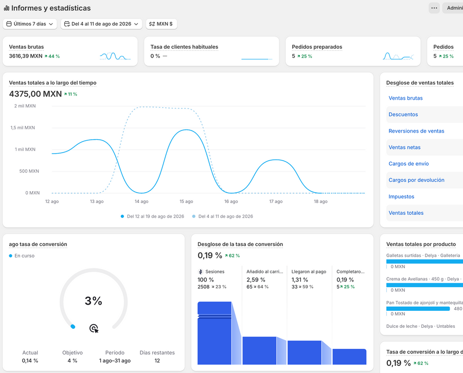Open the Ventas netas link
Viewport: 463px width, 373px height.
pos(404,147)
